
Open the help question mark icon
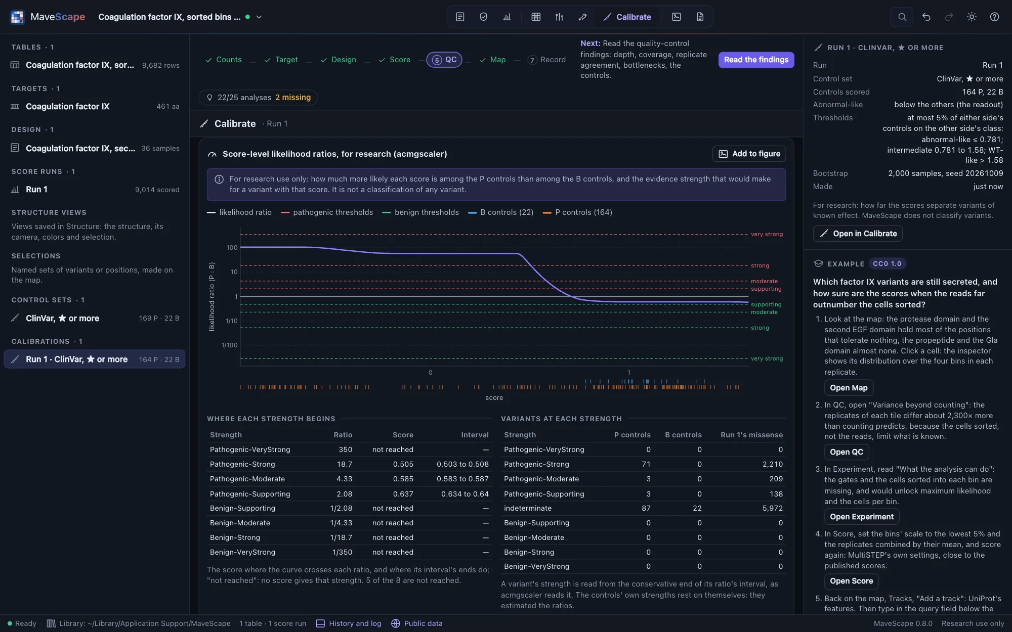click(x=994, y=17)
